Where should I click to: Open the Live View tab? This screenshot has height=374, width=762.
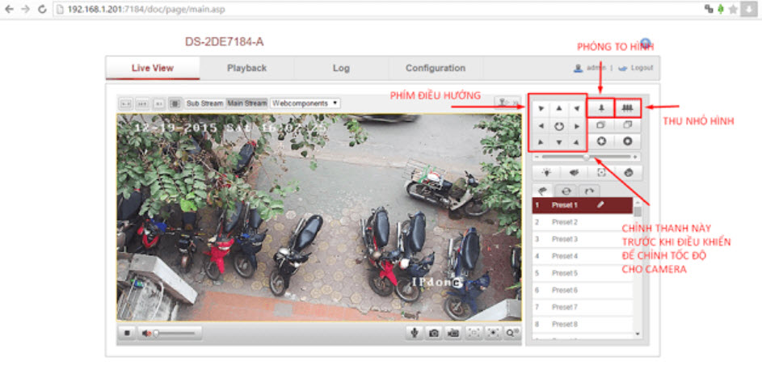pyautogui.click(x=153, y=68)
